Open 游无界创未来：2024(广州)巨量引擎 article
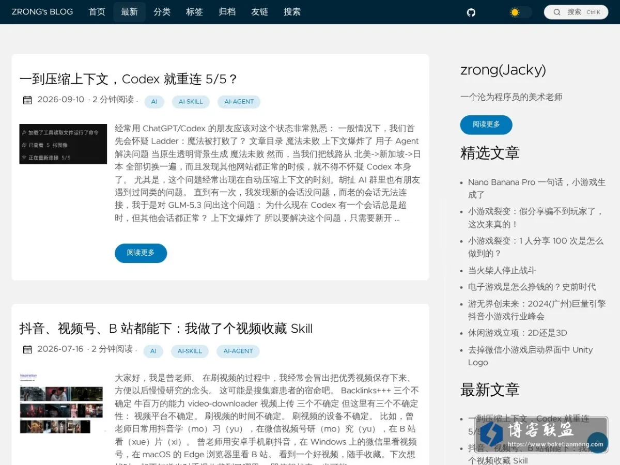This screenshot has width=620, height=465. click(x=537, y=309)
